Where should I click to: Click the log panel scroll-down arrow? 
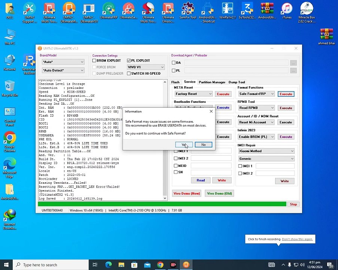[165, 198]
